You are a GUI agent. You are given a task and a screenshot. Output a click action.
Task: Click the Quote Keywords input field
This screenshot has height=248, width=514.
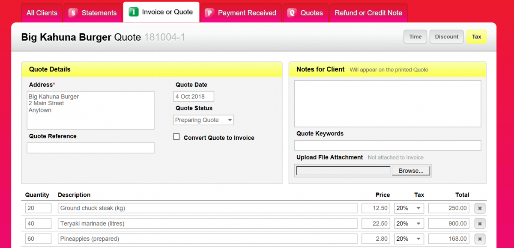point(387,145)
